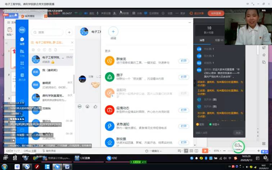Open Flash icon on Windows taskbar
The image size is (272, 170).
pos(37,167)
